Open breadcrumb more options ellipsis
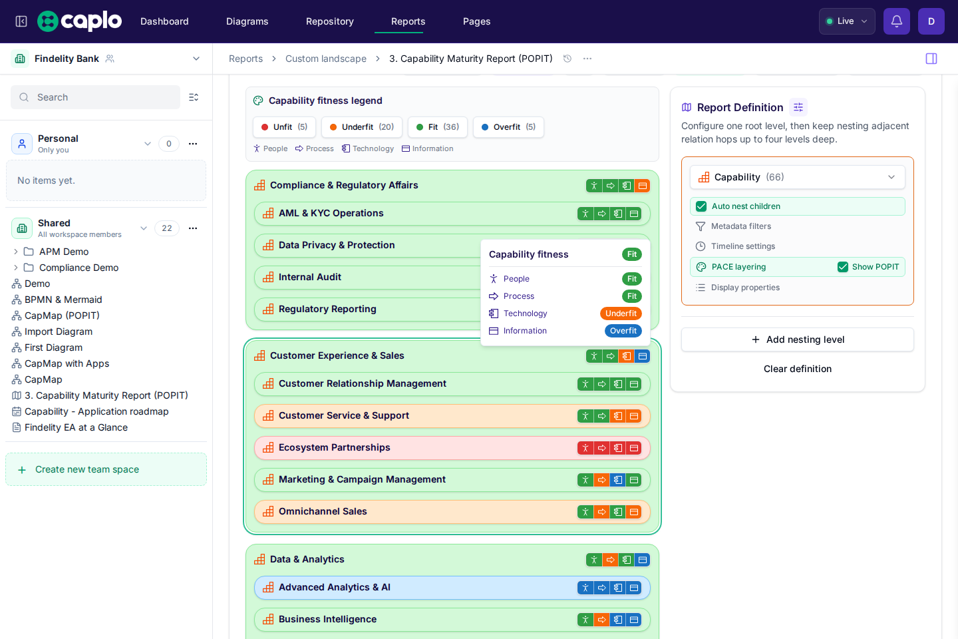This screenshot has width=958, height=639. pos(587,59)
